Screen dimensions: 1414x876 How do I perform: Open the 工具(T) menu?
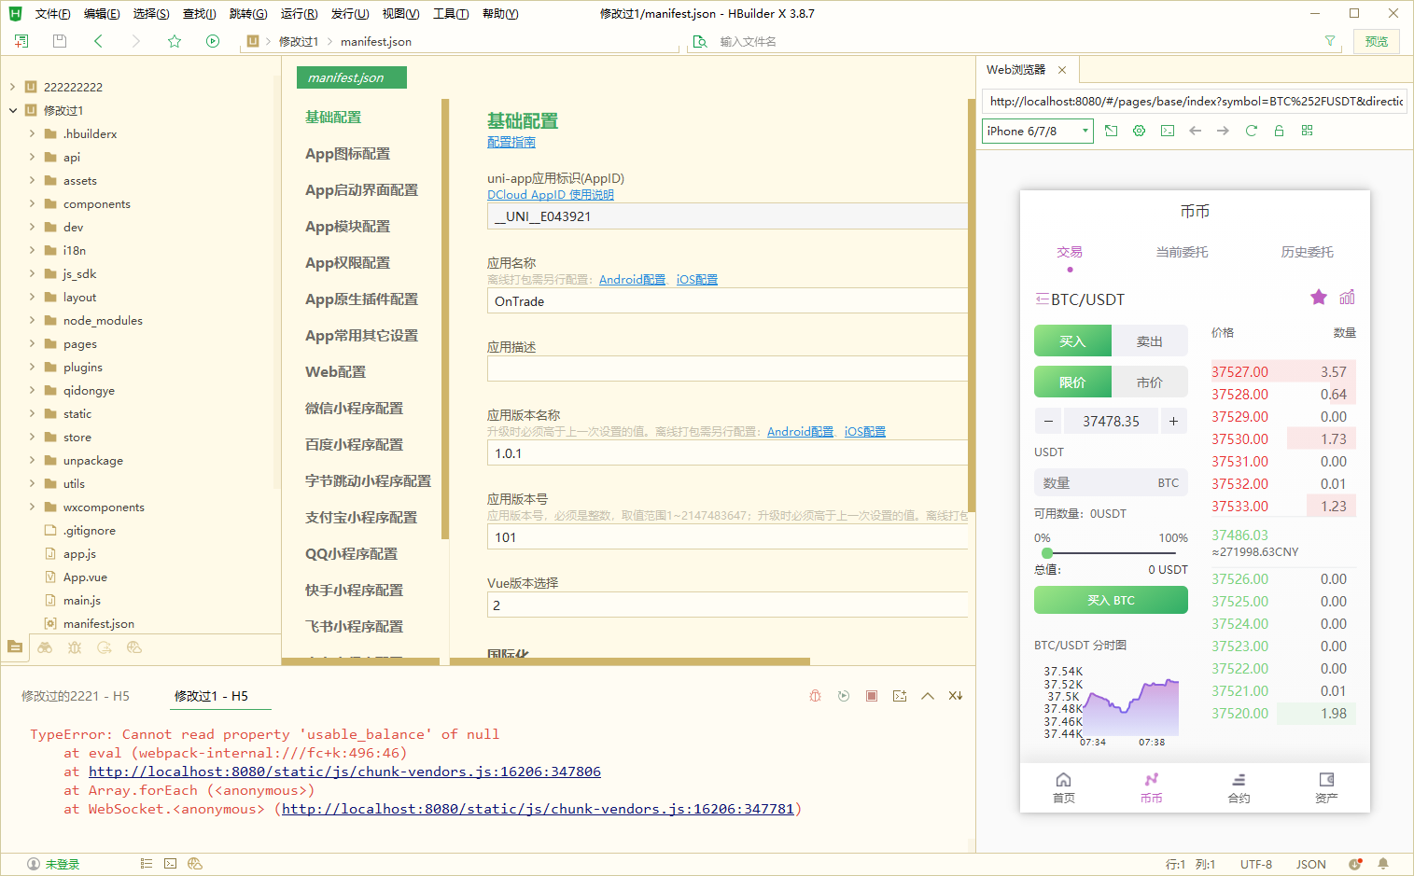tap(451, 13)
